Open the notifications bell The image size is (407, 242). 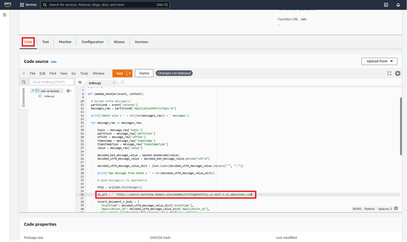click(x=398, y=5)
